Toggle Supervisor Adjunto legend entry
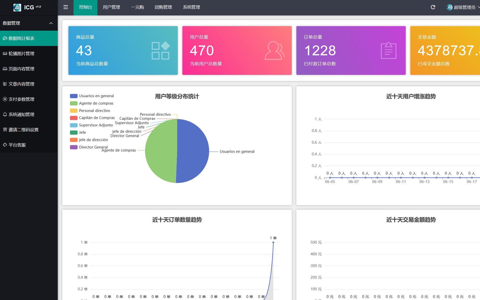The image size is (480, 300). pyautogui.click(x=91, y=125)
